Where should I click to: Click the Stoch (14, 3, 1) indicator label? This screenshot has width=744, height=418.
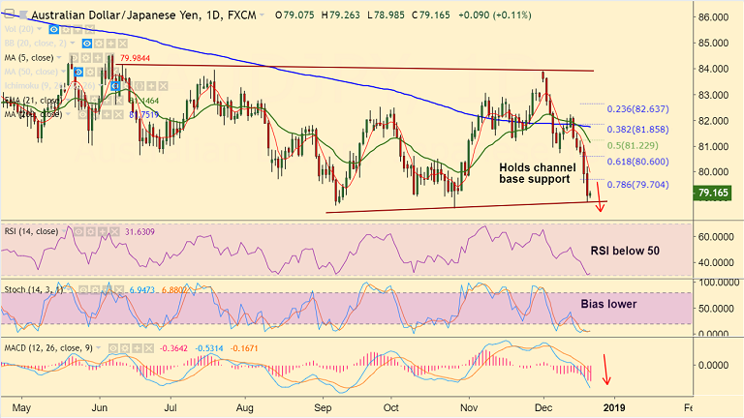click(34, 289)
